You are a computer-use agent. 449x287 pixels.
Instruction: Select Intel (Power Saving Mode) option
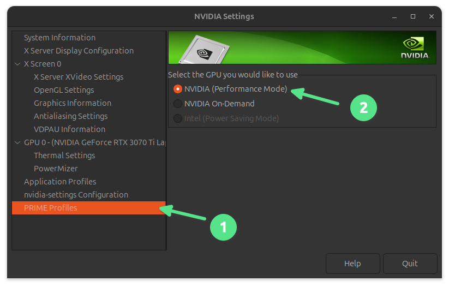click(x=177, y=118)
